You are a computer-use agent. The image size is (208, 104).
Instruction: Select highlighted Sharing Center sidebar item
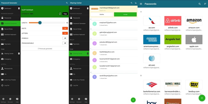[x=79, y=54]
